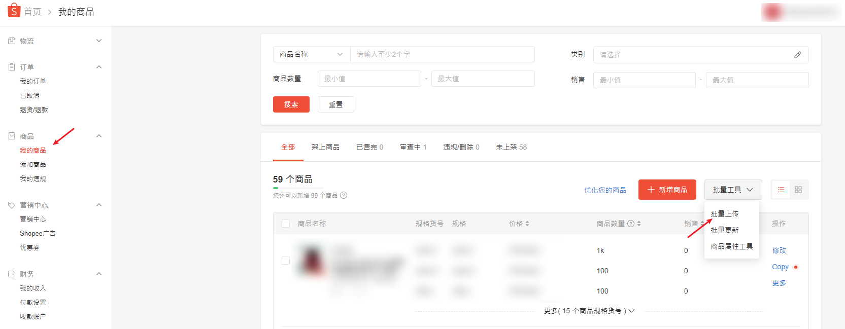This screenshot has height=329, width=845.
Task: Click the 新增商品 button
Action: pos(667,190)
